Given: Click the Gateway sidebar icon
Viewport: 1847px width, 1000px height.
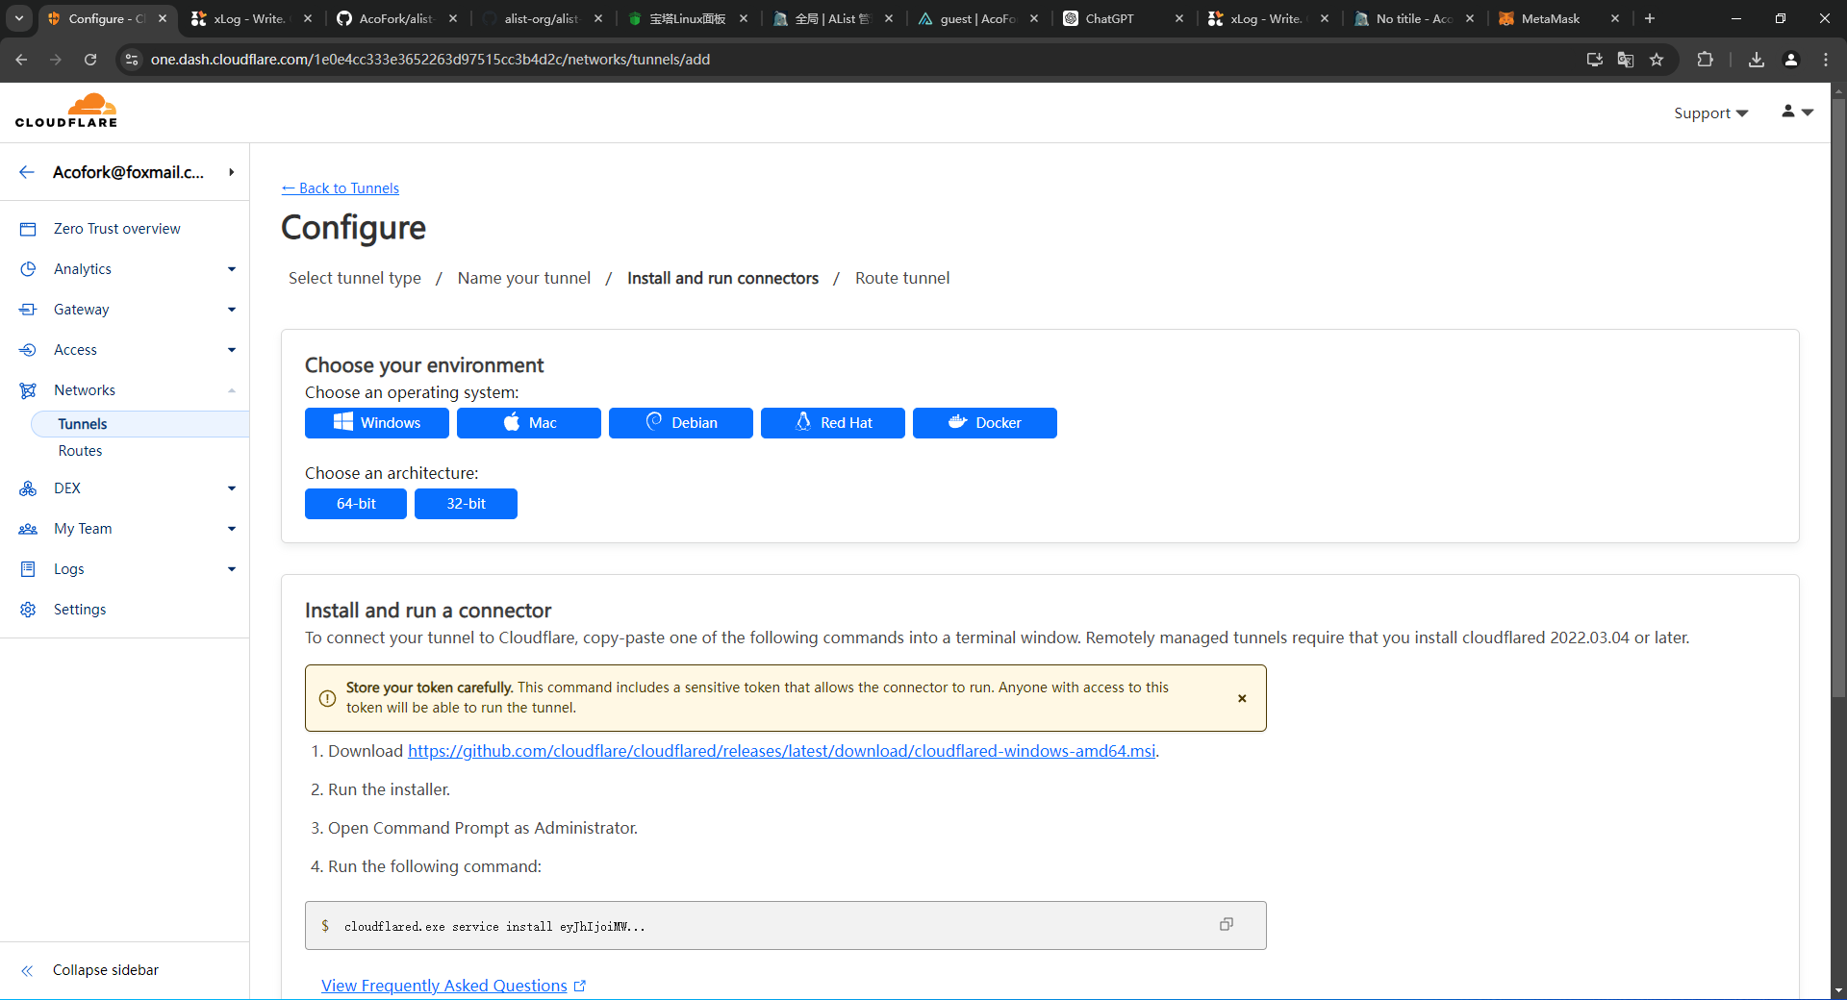Looking at the screenshot, I should pos(28,310).
